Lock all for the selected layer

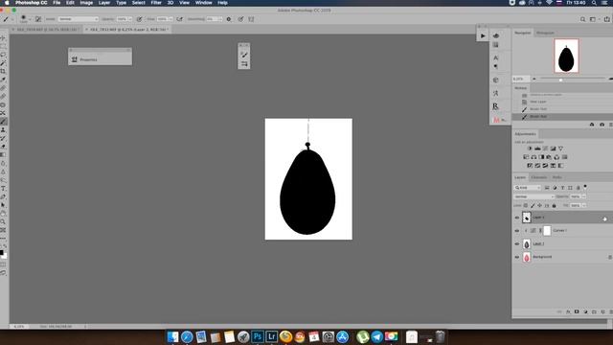[x=554, y=205]
